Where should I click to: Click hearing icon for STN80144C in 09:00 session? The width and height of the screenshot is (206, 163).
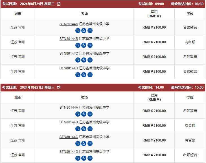78,60
